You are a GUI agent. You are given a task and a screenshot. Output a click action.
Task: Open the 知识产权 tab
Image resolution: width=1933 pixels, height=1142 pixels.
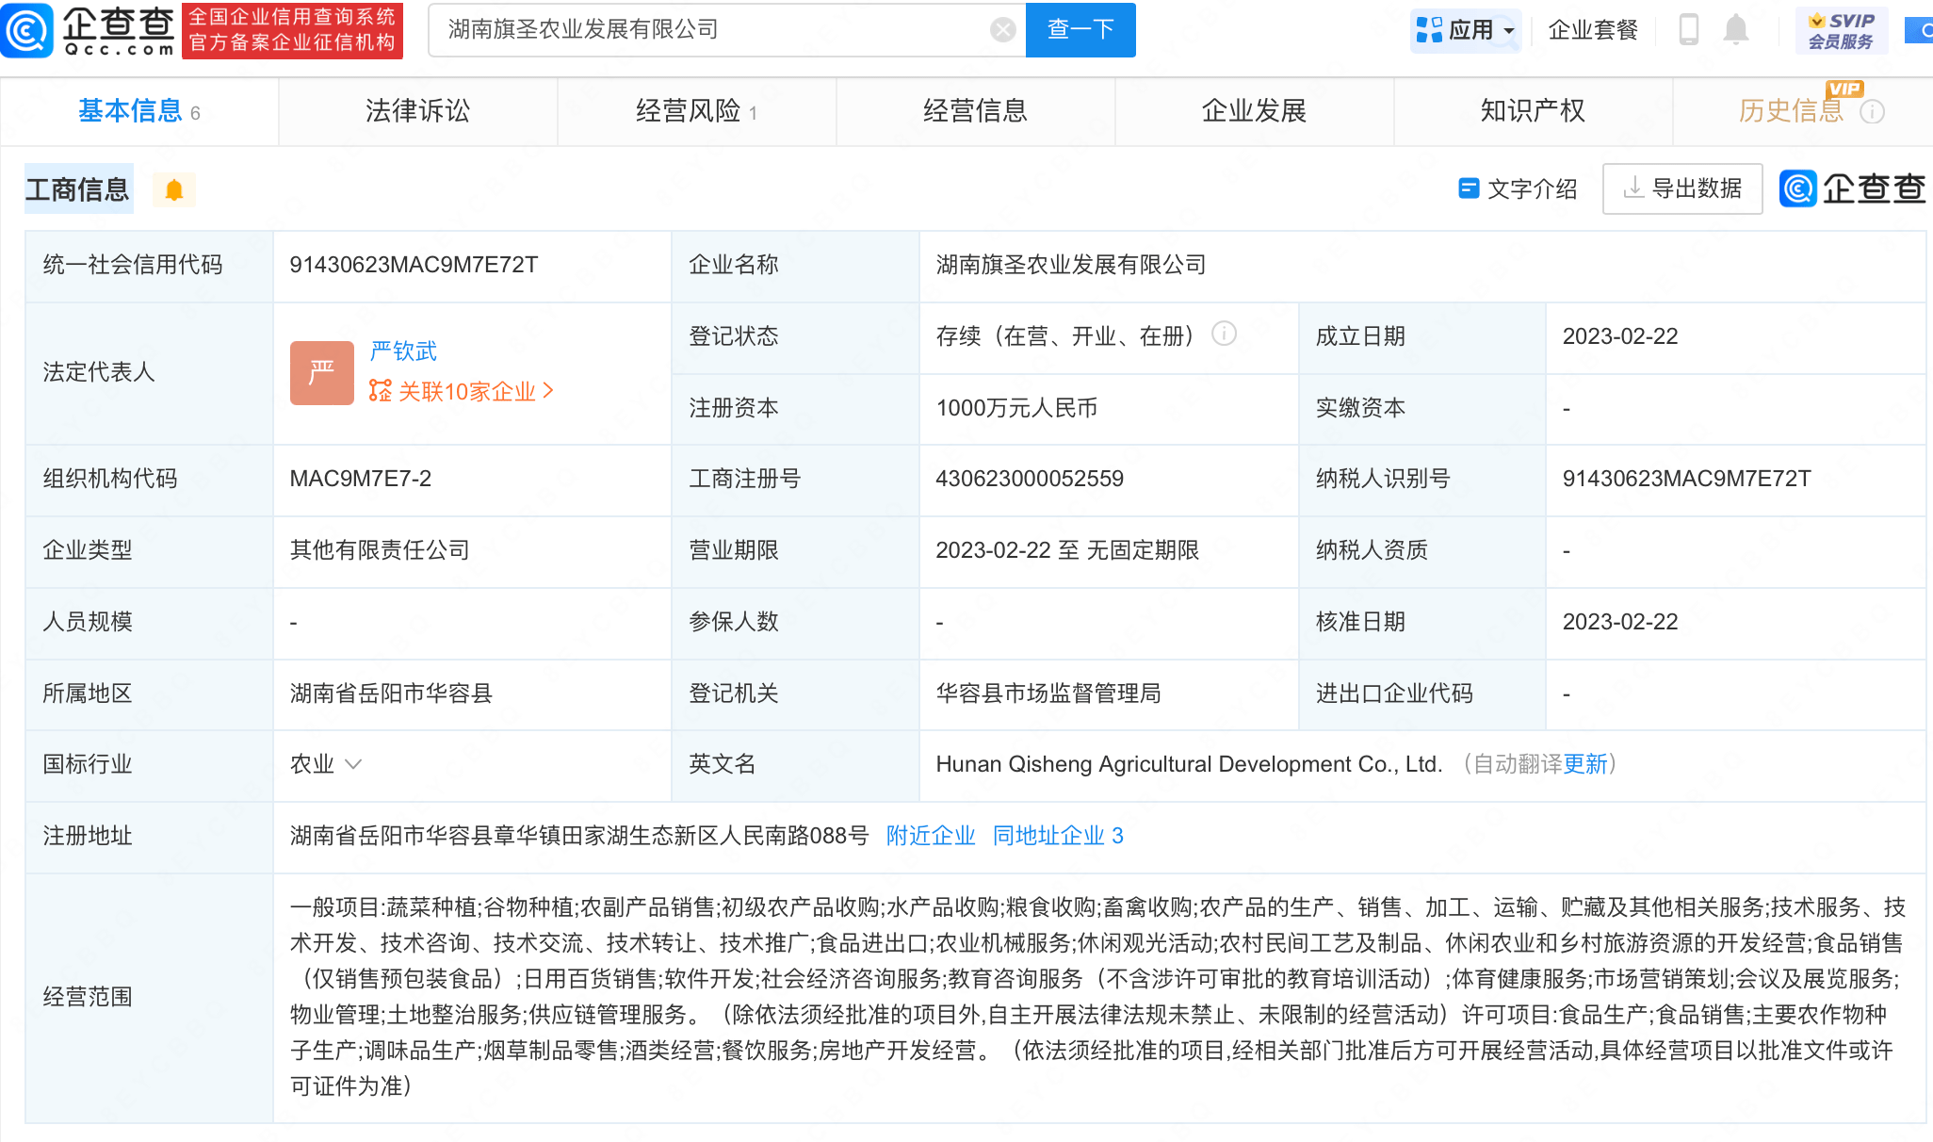1533,111
